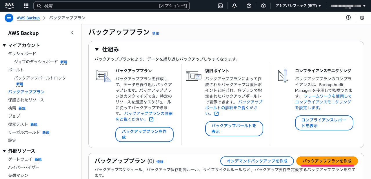This screenshot has height=179, width=371.
Task: Click オンデマンドバックアップを作成 button
Action: 257,161
